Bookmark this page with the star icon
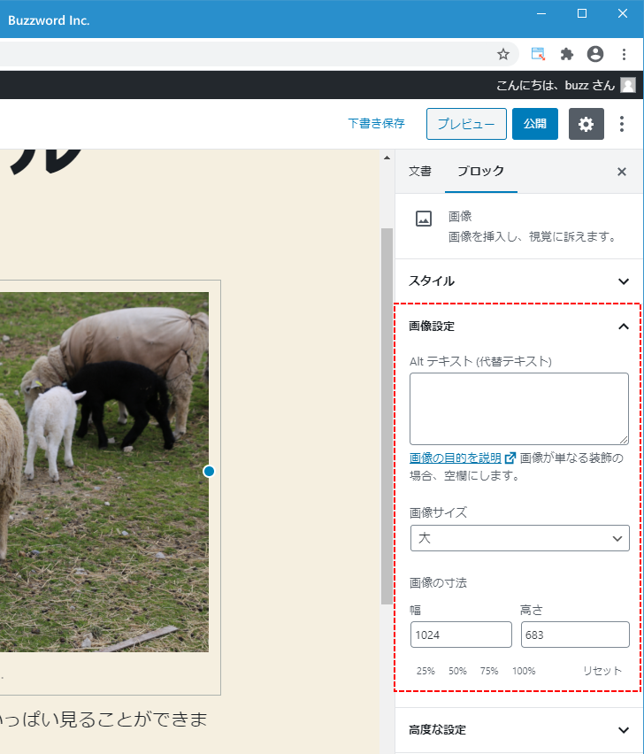This screenshot has height=754, width=644. coord(502,54)
